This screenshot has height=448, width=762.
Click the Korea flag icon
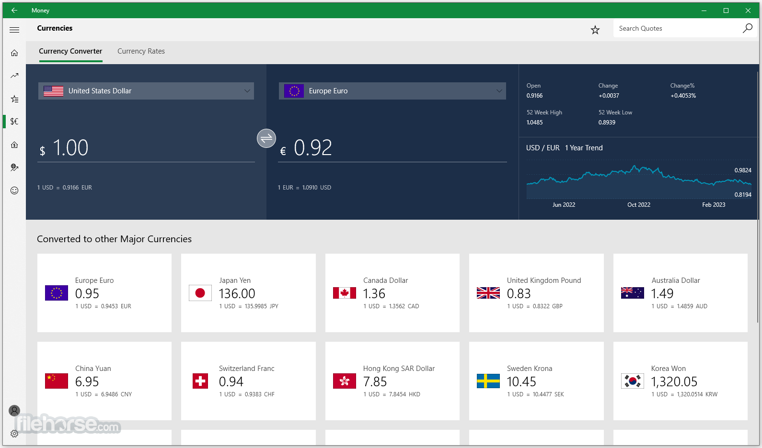pos(633,381)
